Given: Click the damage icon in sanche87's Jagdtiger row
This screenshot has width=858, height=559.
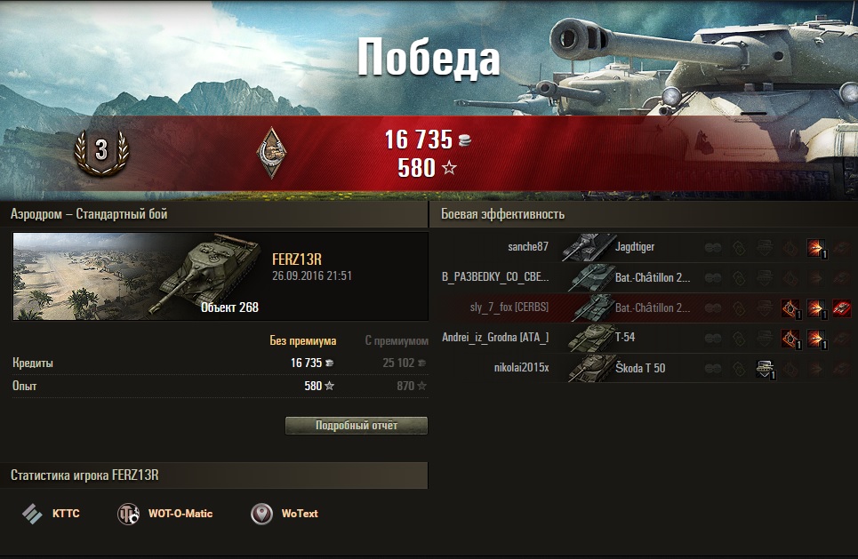Looking at the screenshot, I should pos(816,248).
